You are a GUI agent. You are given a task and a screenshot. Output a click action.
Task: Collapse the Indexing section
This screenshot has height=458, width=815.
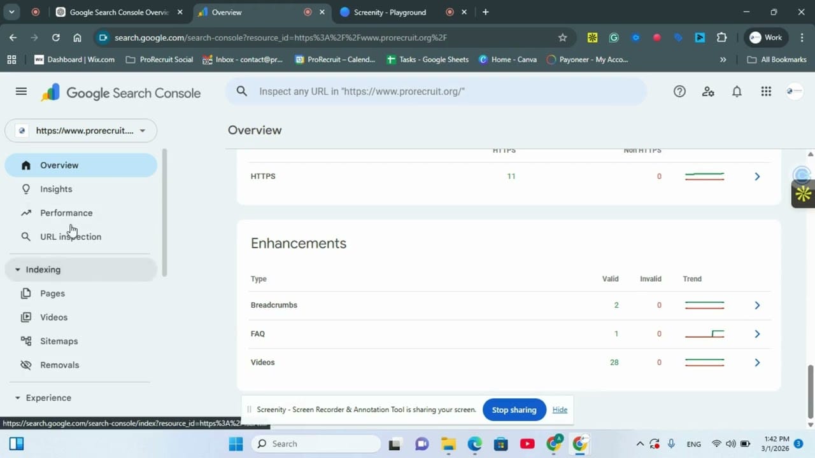[x=18, y=270]
